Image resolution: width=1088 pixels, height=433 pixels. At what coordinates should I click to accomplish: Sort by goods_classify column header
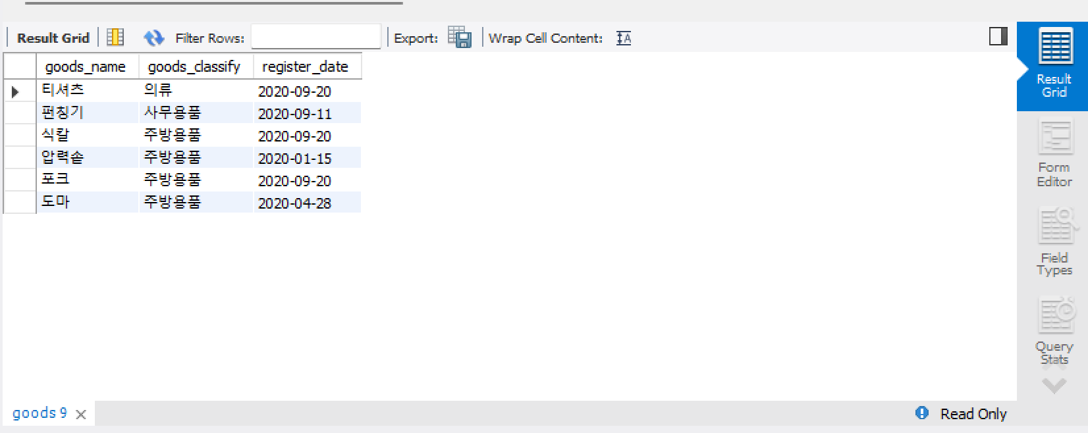click(196, 66)
